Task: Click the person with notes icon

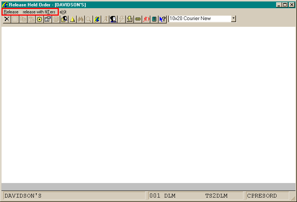Action: point(64,19)
